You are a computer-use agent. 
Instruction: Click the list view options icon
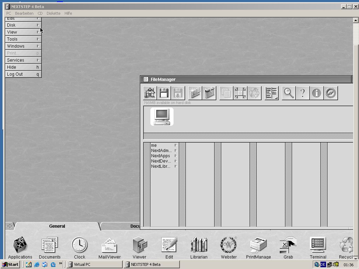coord(272,93)
